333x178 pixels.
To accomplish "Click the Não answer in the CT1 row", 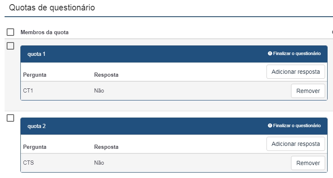I will point(99,91).
